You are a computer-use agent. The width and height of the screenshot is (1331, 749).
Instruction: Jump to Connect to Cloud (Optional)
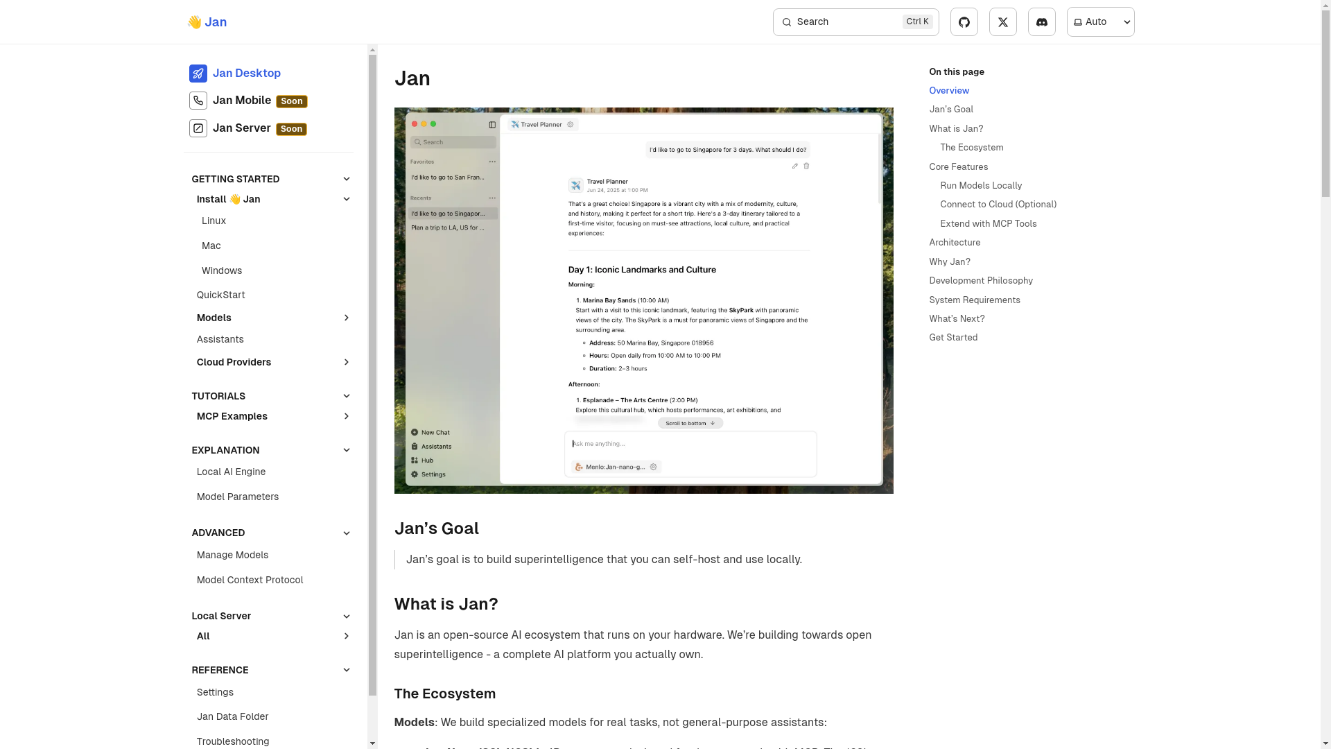[998, 205]
